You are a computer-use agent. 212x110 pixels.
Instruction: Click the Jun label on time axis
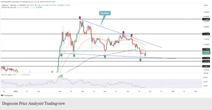[128, 91]
